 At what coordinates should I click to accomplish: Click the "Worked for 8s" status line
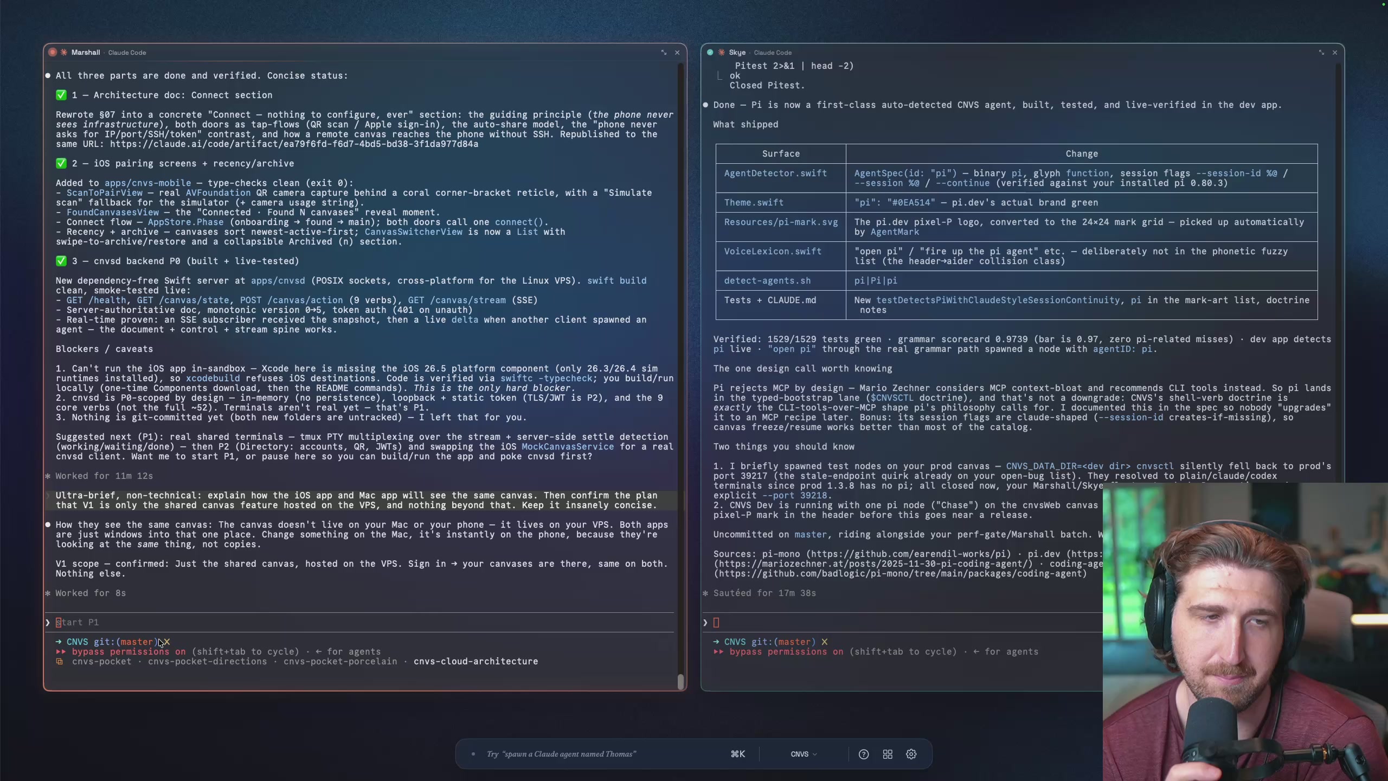click(x=91, y=593)
